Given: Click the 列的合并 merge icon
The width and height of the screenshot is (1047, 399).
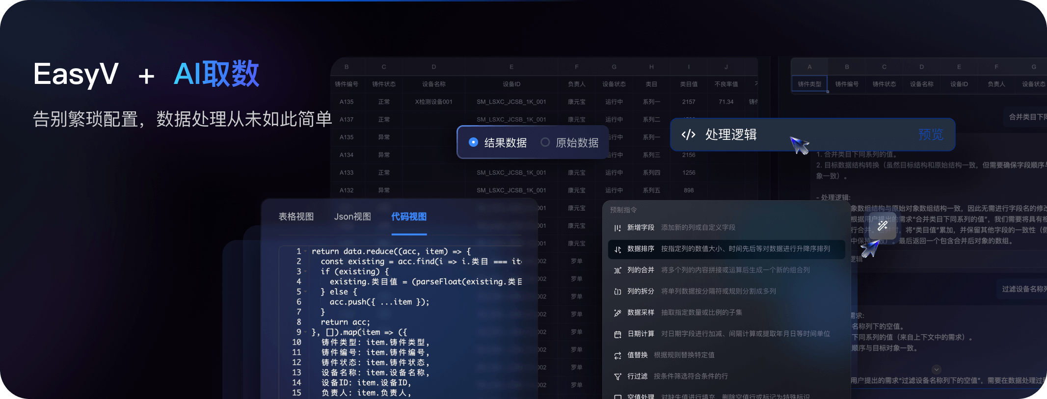Looking at the screenshot, I should [617, 270].
